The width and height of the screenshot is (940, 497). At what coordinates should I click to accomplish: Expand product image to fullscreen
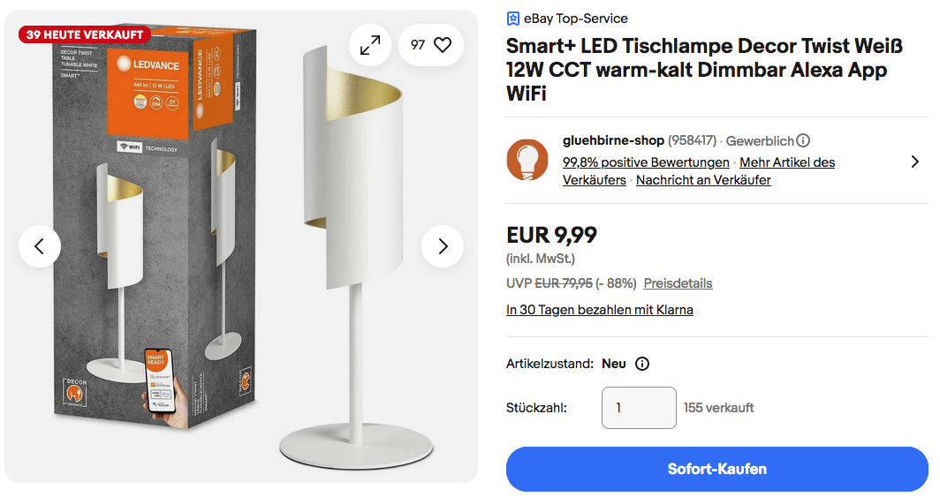[370, 45]
